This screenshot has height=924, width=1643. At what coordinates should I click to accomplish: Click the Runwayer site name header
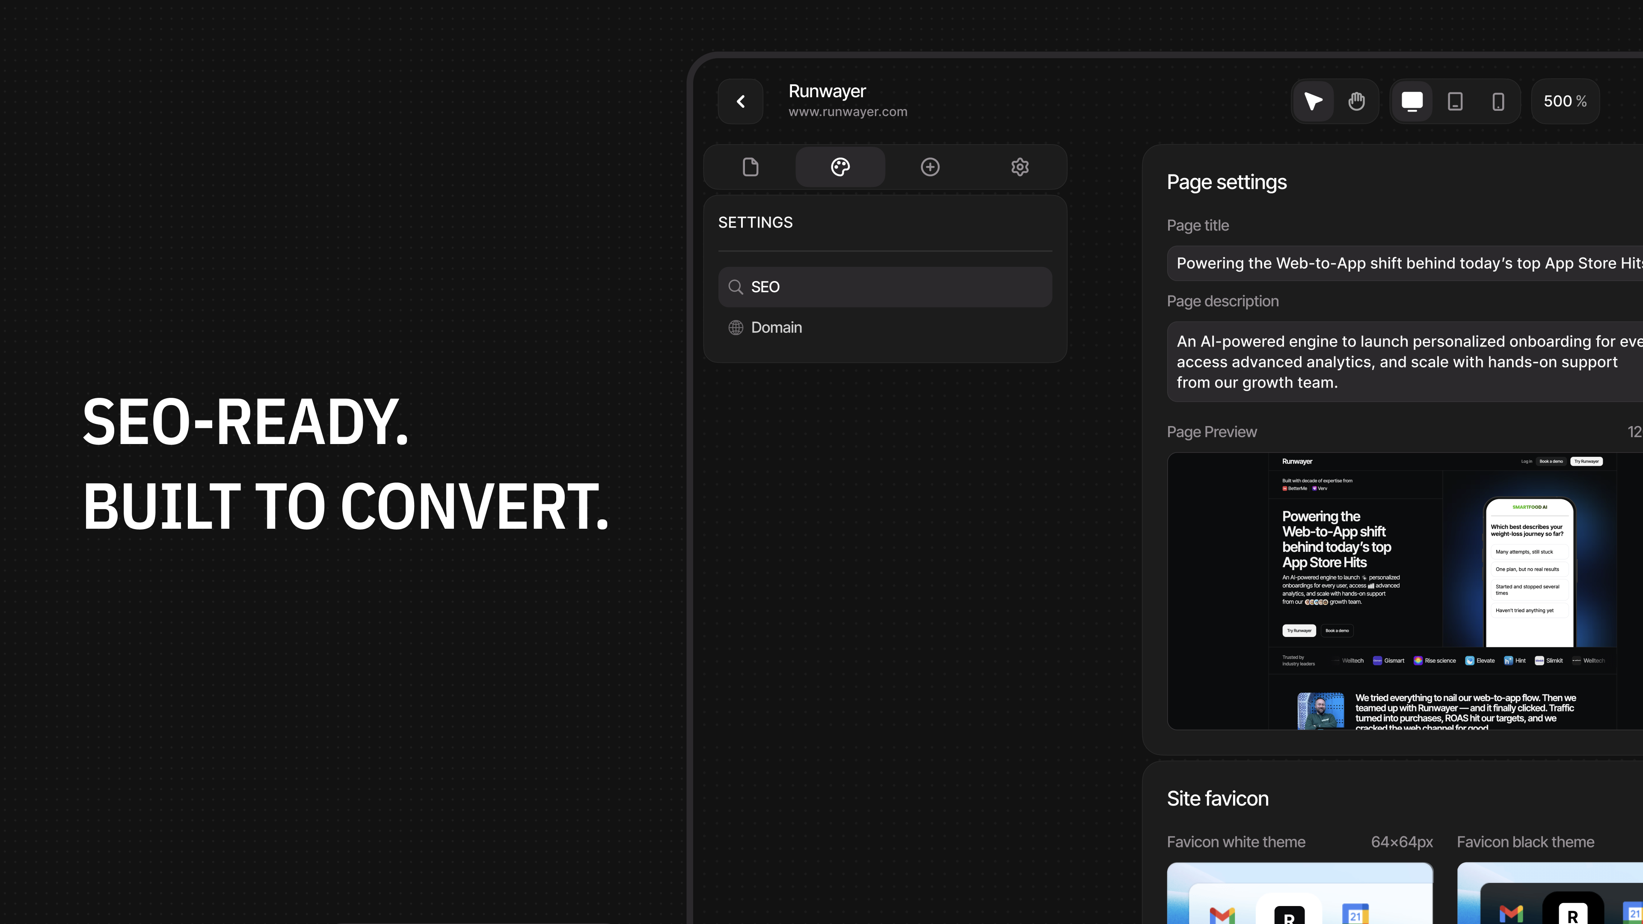click(827, 91)
